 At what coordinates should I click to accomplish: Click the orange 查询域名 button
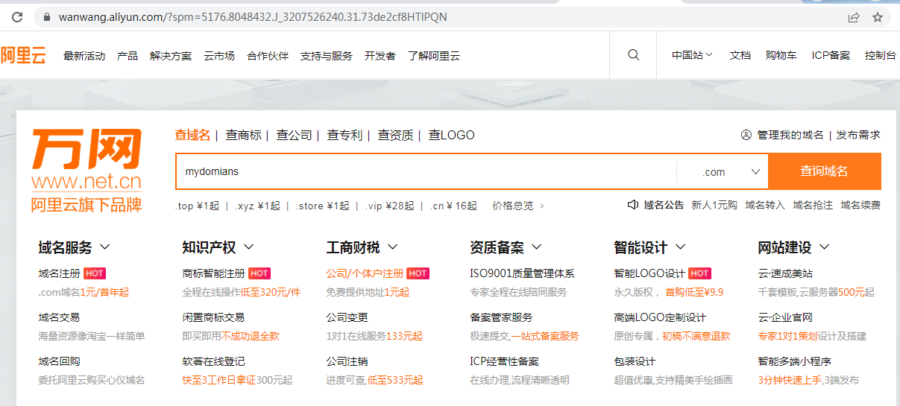pyautogui.click(x=824, y=171)
